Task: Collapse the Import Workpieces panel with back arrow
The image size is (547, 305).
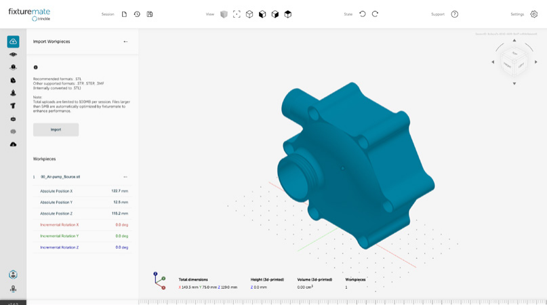Action: [125, 42]
